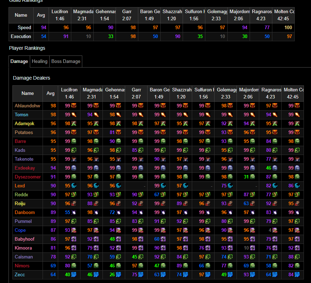
Task: Select Lexd's spec icon in the Golemagg column
Action: 230,186
